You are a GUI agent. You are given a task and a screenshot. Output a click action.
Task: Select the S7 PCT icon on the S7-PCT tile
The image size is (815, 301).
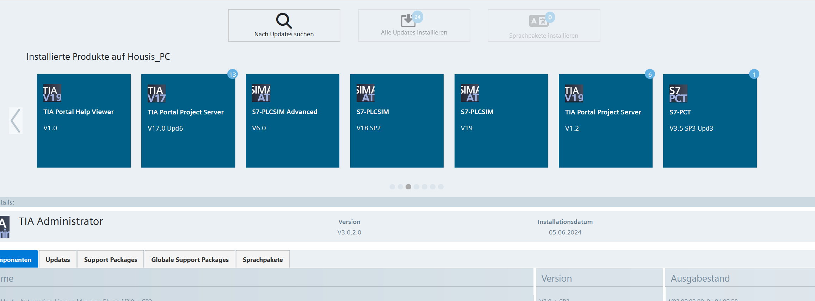(679, 94)
